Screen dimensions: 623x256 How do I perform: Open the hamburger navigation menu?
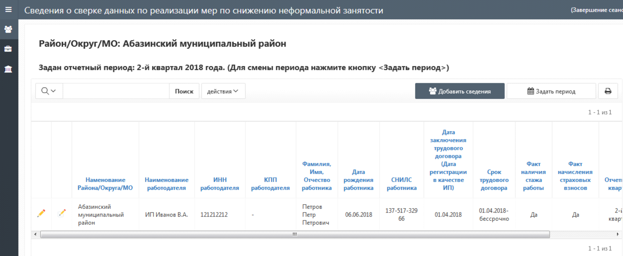[x=9, y=10]
